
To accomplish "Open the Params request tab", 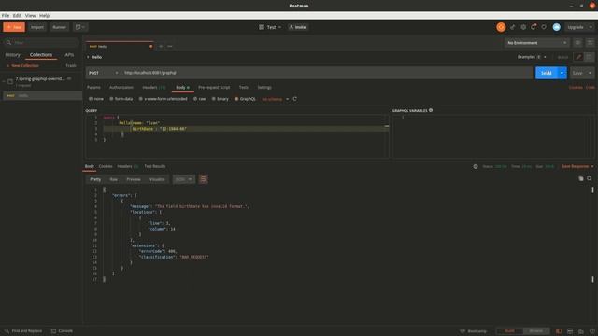I will click(93, 87).
